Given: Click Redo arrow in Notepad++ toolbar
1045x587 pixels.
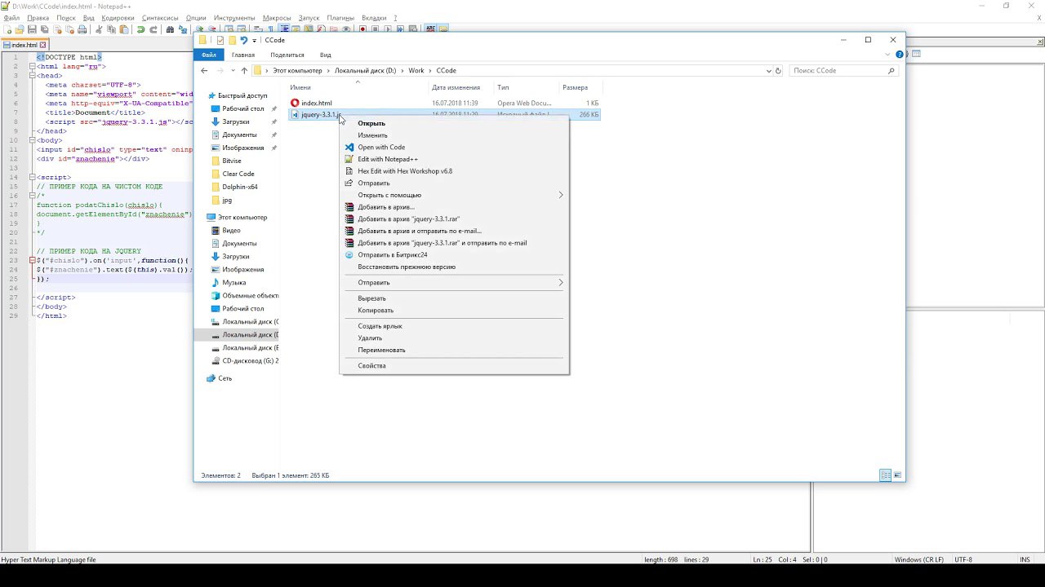Looking at the screenshot, I should click(x=153, y=29).
